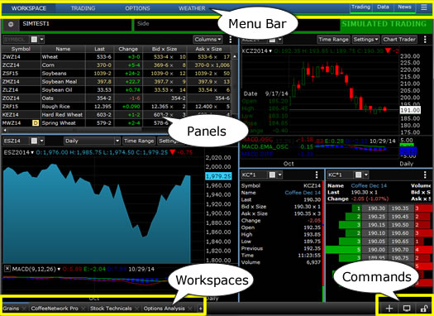
Task: Toggle the workspace lock icon
Action: click(424, 309)
